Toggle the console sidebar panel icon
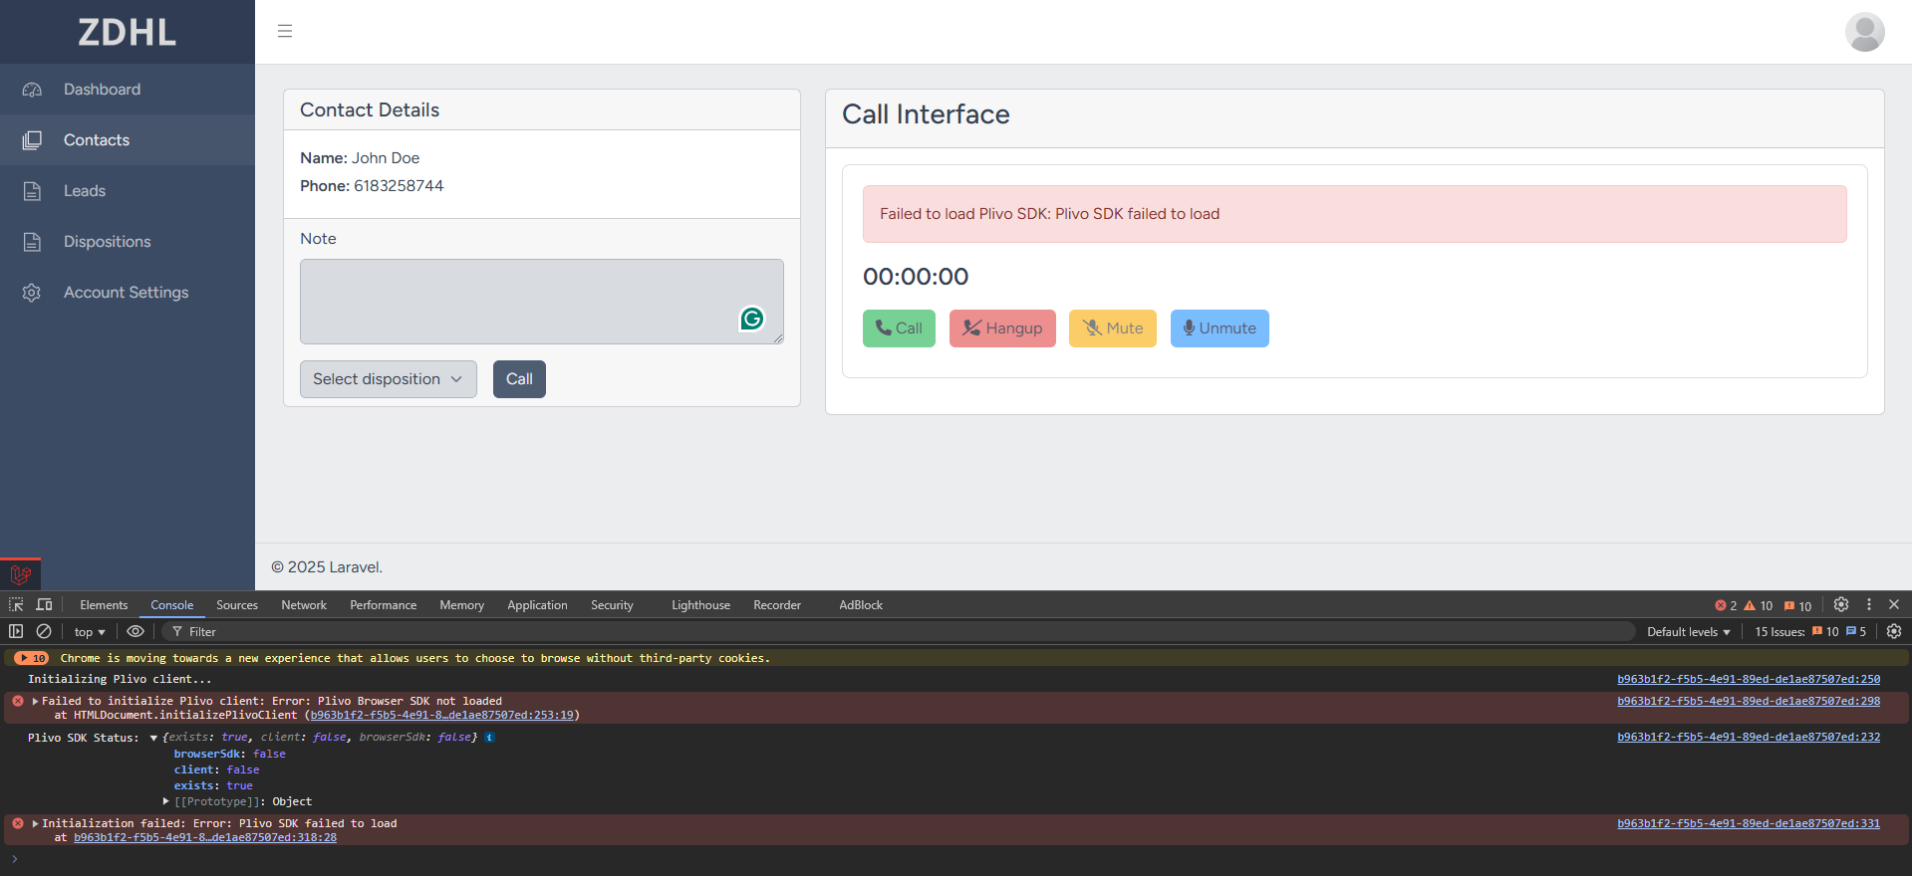Image resolution: width=1912 pixels, height=876 pixels. pos(16,631)
